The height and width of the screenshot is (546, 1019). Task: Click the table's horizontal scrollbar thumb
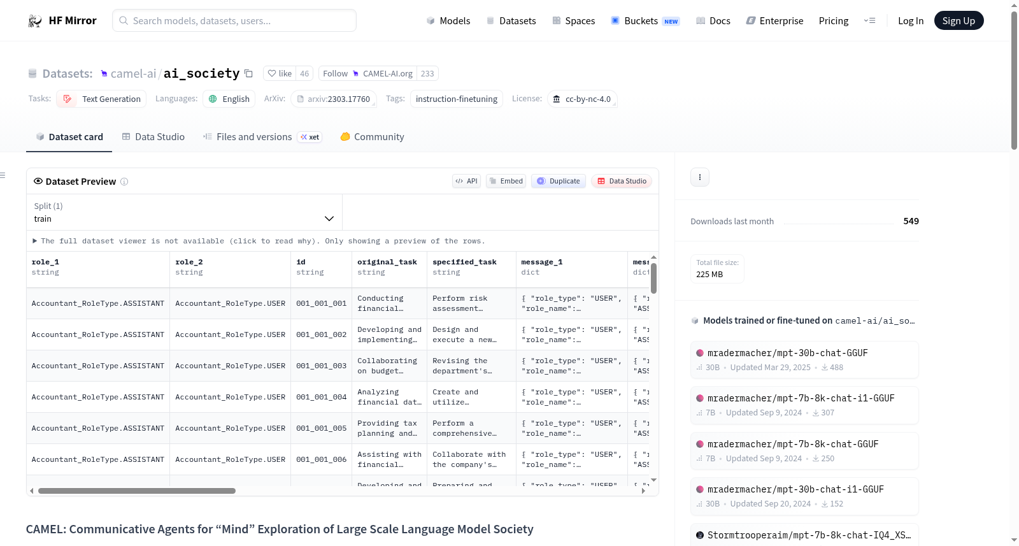coord(137,491)
